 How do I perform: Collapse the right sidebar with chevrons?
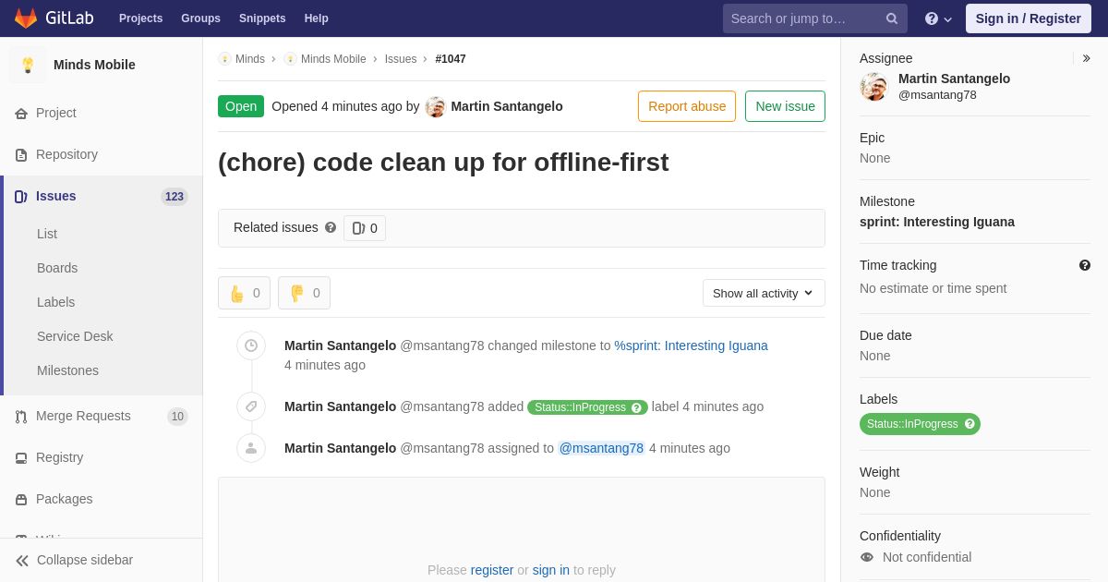point(1086,58)
